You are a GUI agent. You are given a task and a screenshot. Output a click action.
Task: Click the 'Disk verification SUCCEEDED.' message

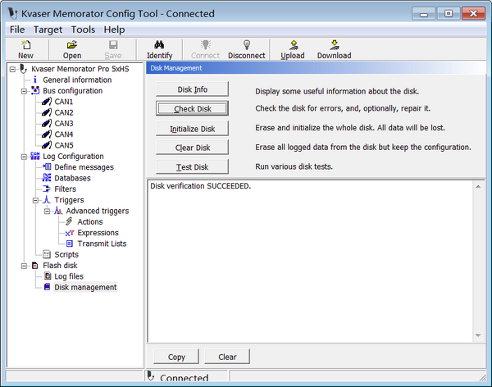click(201, 186)
